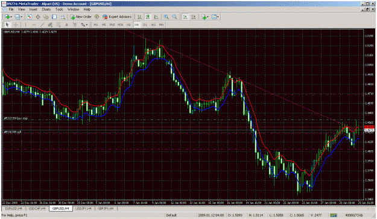Image resolution: width=377 pixels, height=219 pixels.
Task: Switch to GBPJPY,H4 chart tab
Action: 106,208
